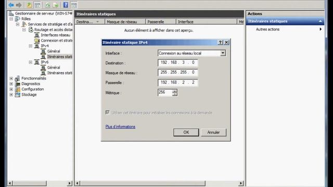Click the Annuler button
This screenshot has height=187, width=333.
pyautogui.click(x=213, y=132)
